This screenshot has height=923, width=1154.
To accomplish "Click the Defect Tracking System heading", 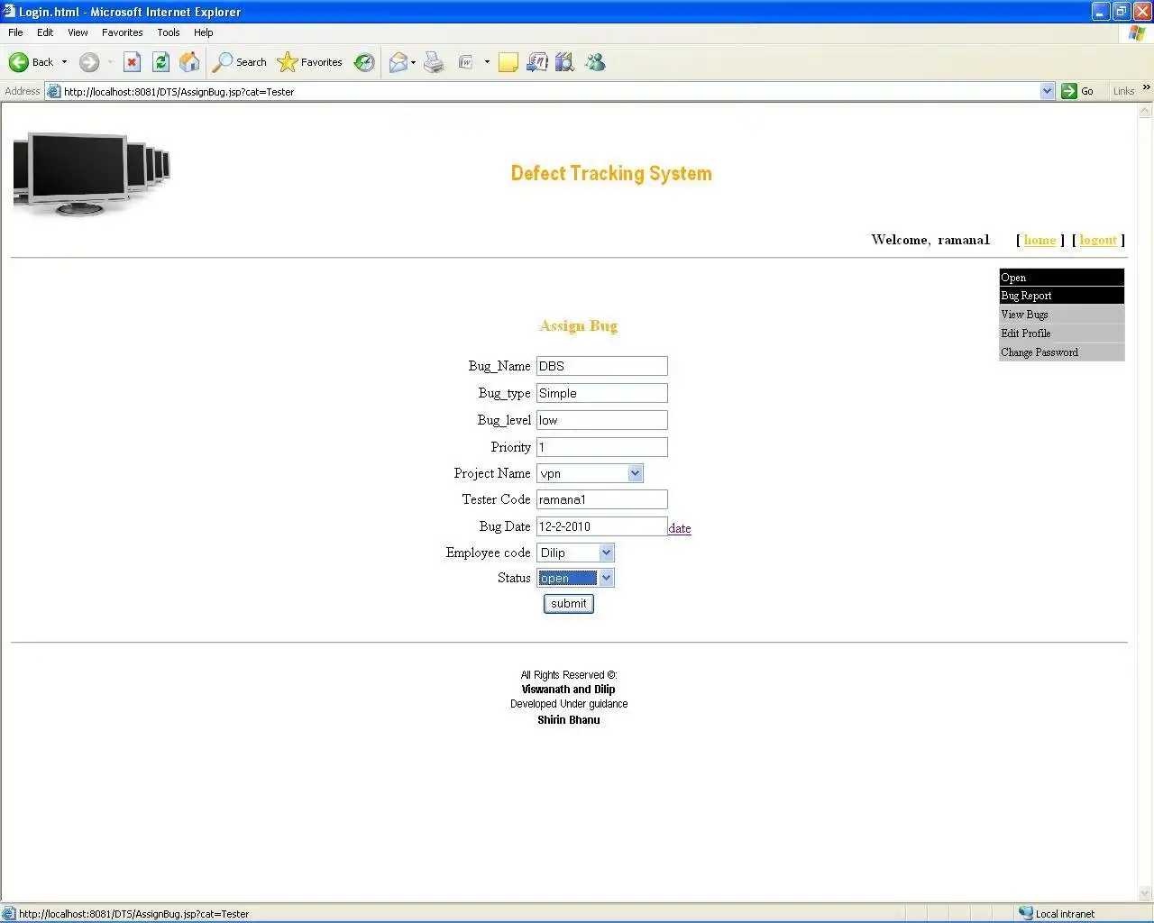I will click(x=611, y=174).
